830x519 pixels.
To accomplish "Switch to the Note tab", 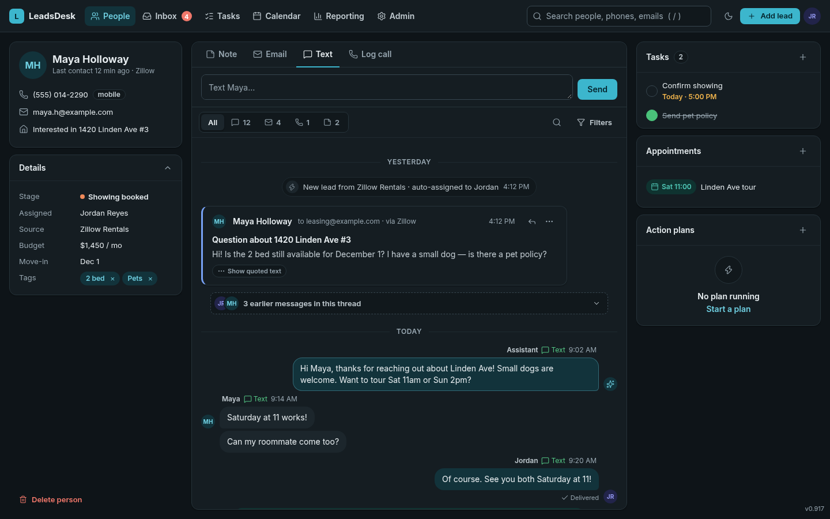I will (222, 54).
